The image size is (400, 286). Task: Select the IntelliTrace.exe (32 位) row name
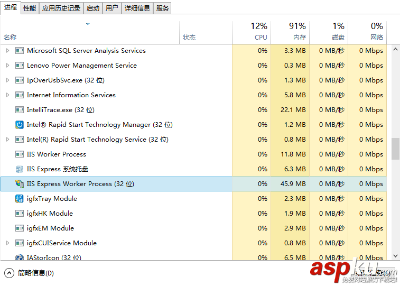click(x=61, y=110)
